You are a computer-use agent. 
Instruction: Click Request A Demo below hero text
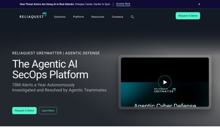[24, 111]
